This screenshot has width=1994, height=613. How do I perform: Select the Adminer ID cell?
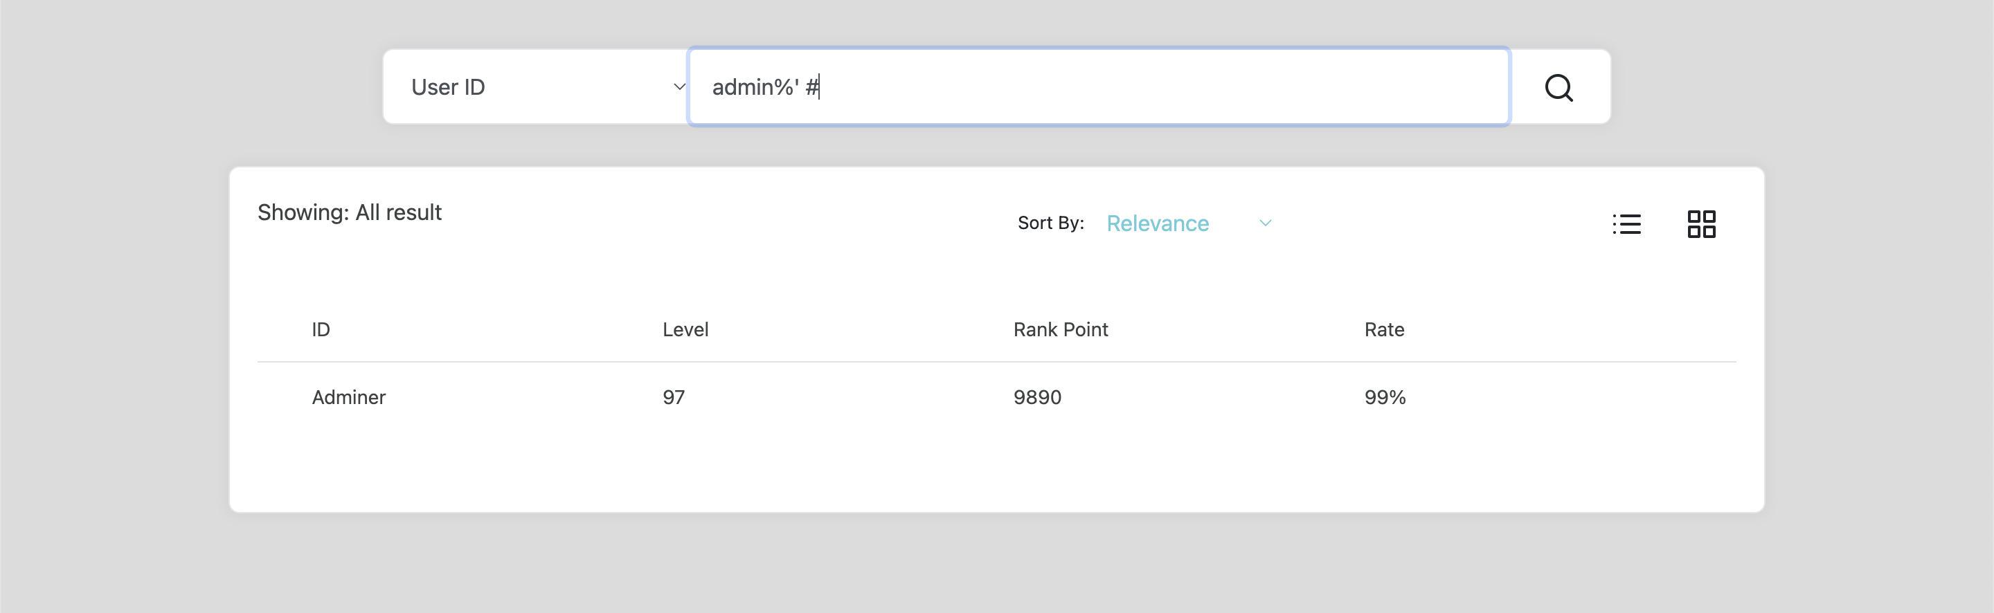pos(348,397)
